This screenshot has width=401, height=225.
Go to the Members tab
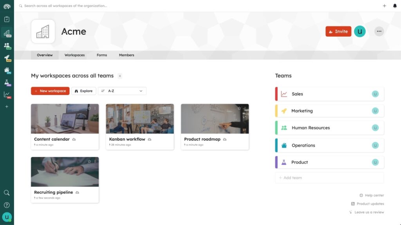click(x=126, y=55)
